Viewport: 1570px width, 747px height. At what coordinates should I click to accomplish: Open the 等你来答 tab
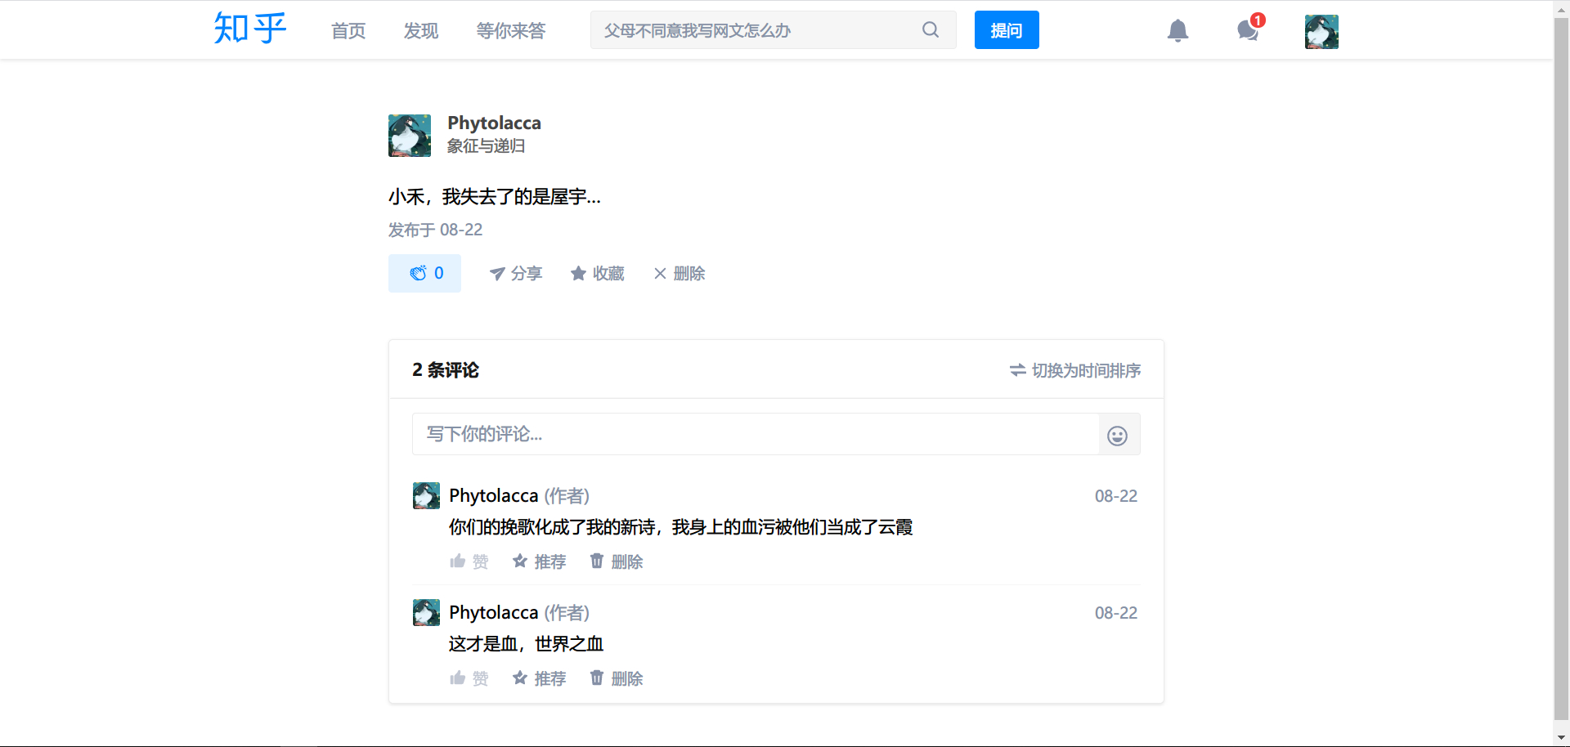click(x=511, y=31)
